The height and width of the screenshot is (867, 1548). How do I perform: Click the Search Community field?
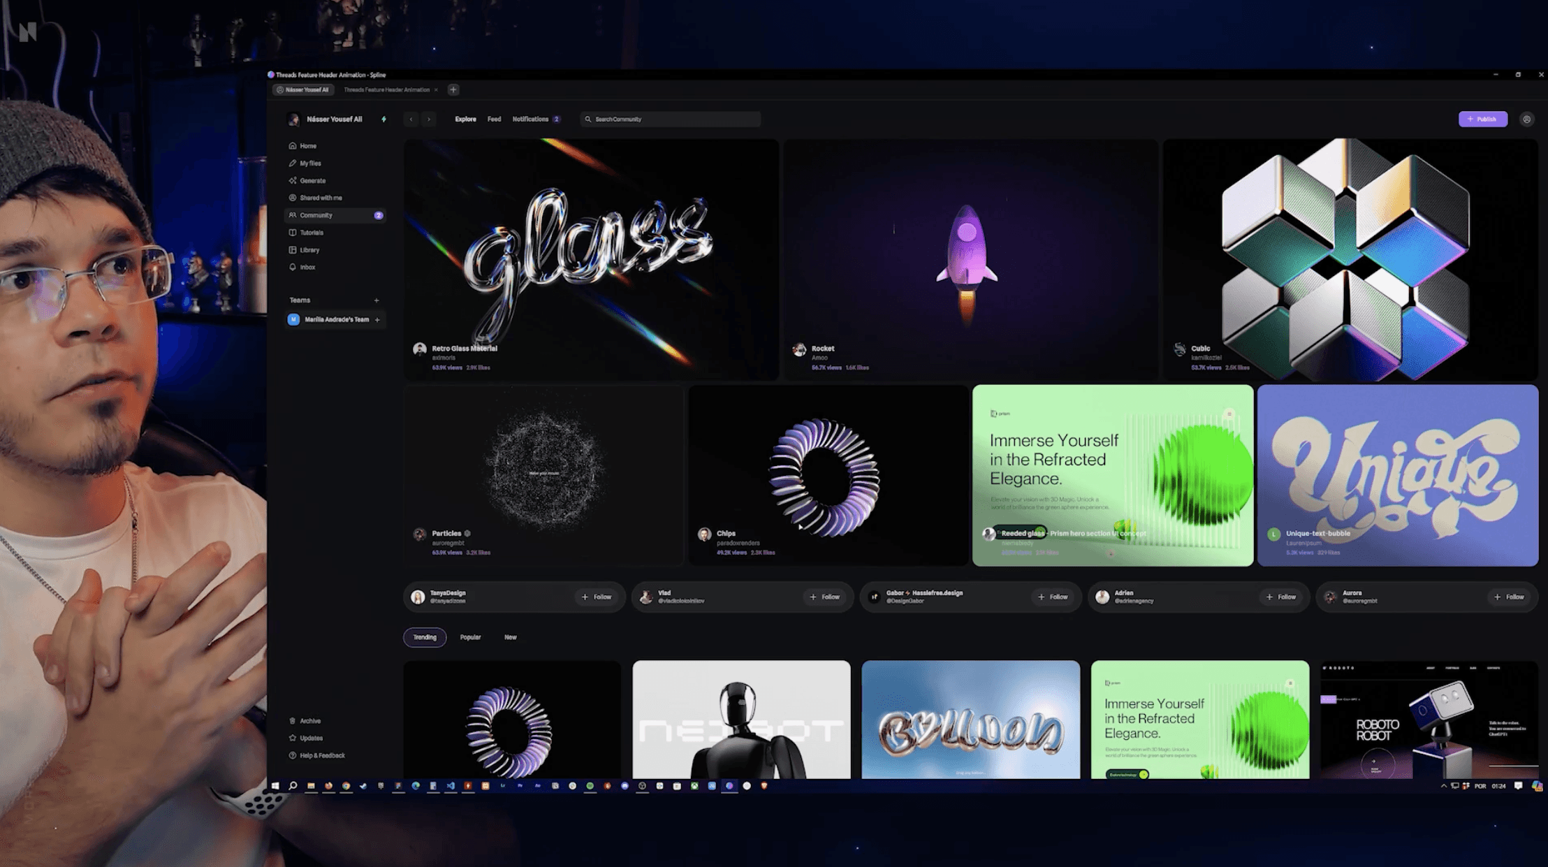click(671, 119)
